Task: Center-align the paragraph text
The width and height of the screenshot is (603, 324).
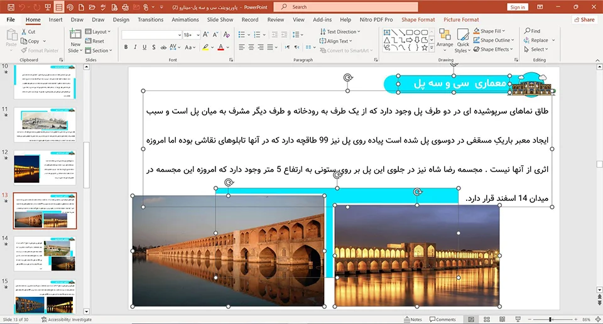Action: coord(251,47)
